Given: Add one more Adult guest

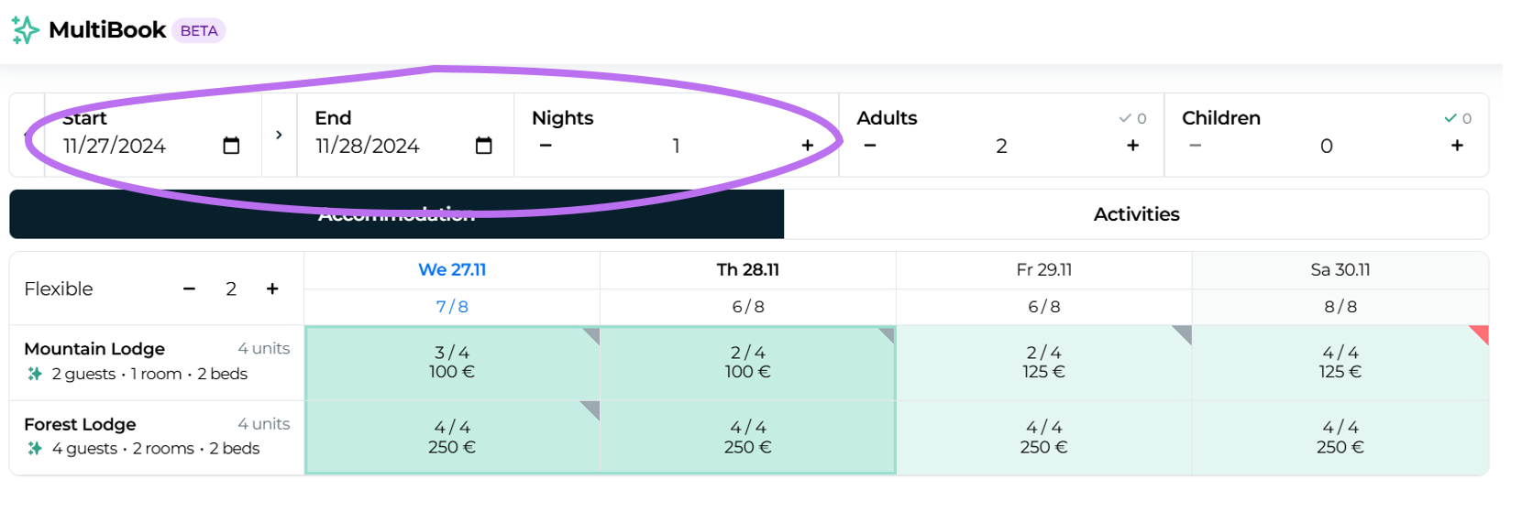Looking at the screenshot, I should 1132,146.
